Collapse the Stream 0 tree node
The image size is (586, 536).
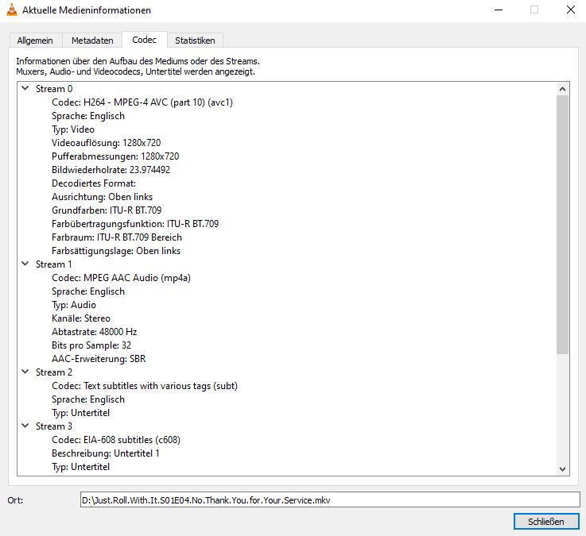(25, 89)
